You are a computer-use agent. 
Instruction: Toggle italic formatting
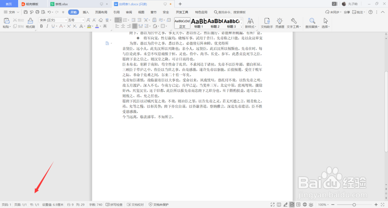pyautogui.click(x=47, y=26)
